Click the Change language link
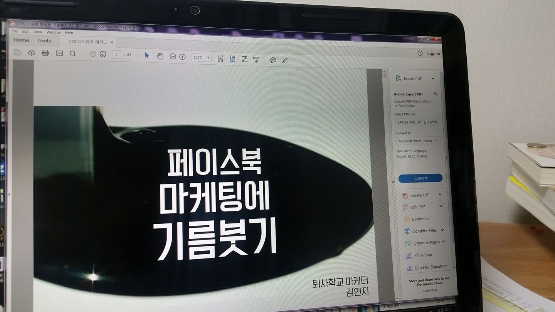Screen dimensions: 555x312 point(422,156)
